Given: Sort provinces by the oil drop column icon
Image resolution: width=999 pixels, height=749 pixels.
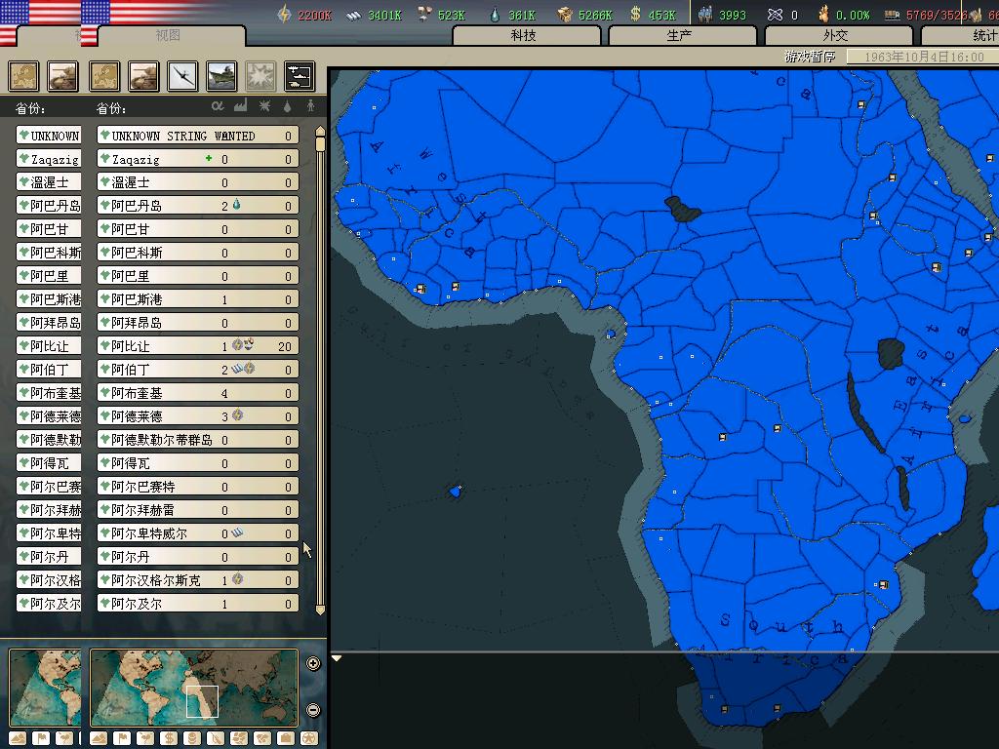Looking at the screenshot, I should pos(288,106).
